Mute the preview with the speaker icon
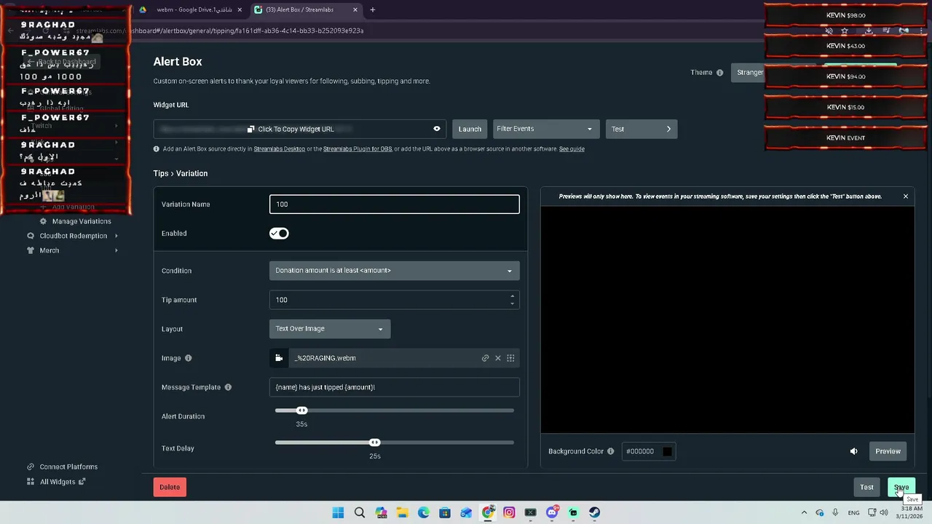932x524 pixels. click(x=853, y=451)
